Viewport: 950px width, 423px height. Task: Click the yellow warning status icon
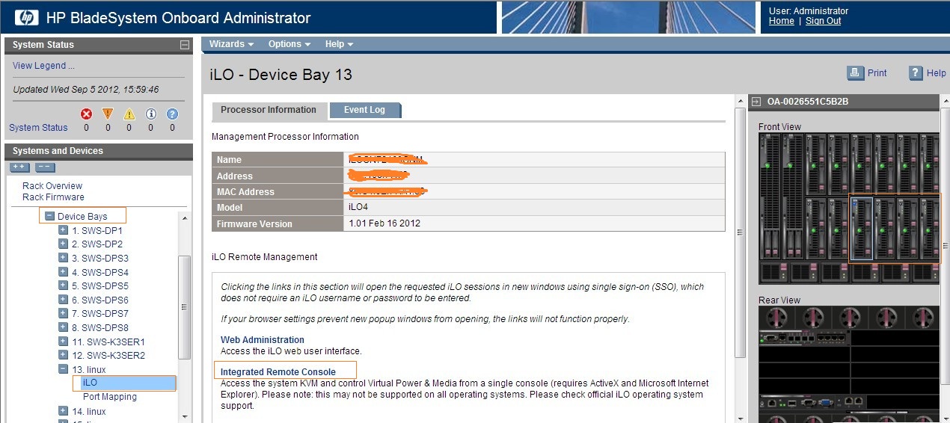129,114
